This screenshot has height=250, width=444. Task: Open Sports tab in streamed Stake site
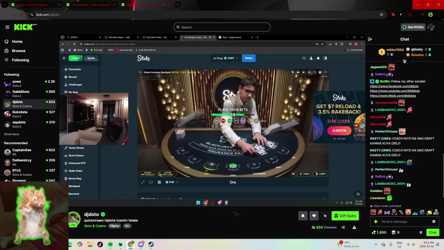(91, 58)
